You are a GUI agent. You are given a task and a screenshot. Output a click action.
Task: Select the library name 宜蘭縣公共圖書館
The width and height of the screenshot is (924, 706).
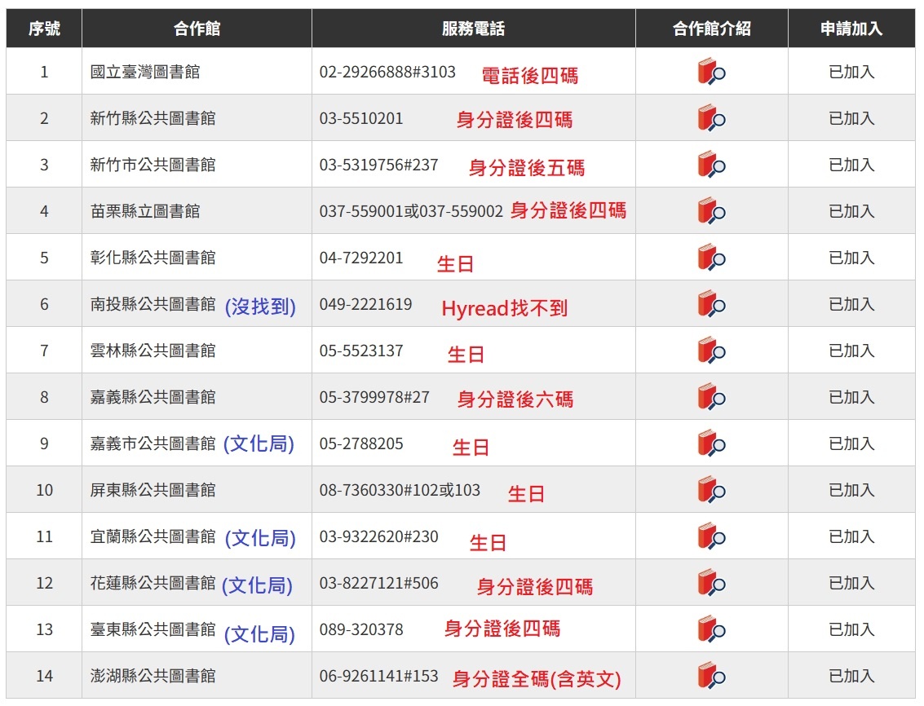click(x=153, y=537)
